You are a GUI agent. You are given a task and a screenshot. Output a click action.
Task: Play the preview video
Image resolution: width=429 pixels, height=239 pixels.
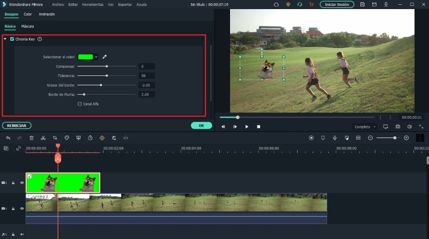coord(247,127)
